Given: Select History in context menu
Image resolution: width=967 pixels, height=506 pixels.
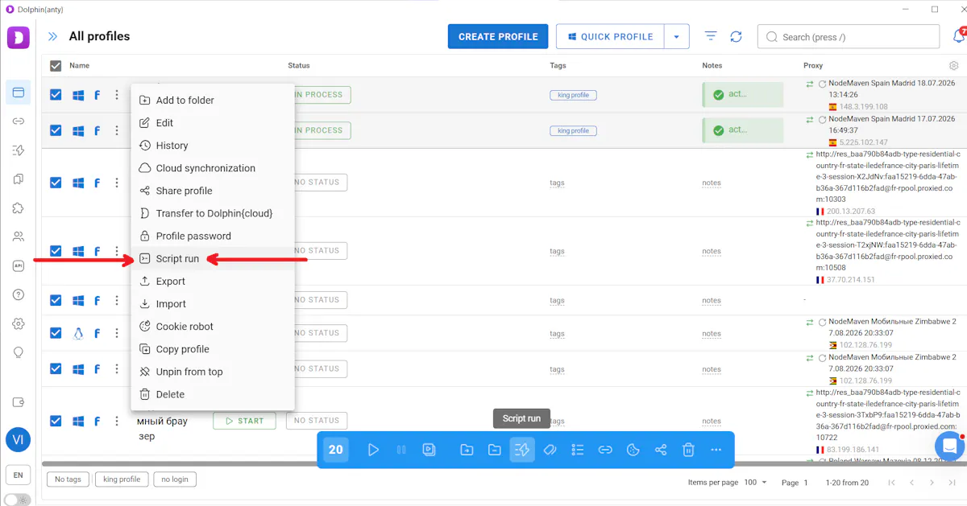Looking at the screenshot, I should [x=213, y=145].
